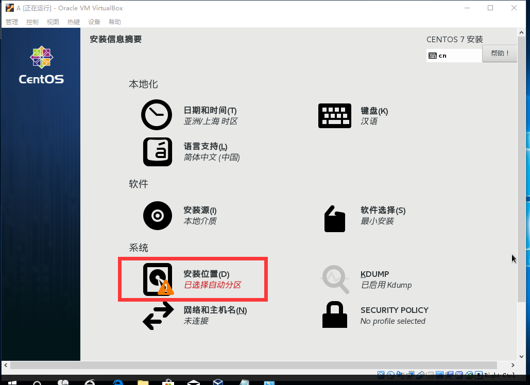Click the VirtualBox audio status icon
This screenshot has height=385, width=530.
(x=401, y=375)
